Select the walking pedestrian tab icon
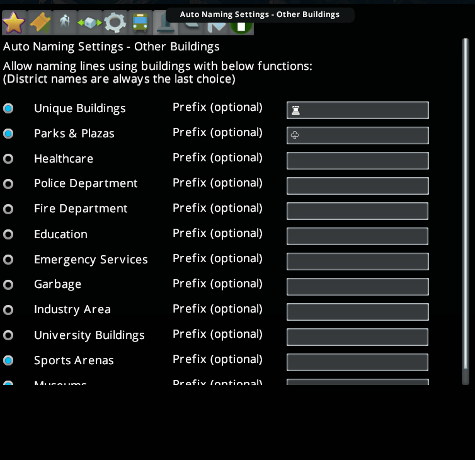 (64, 23)
